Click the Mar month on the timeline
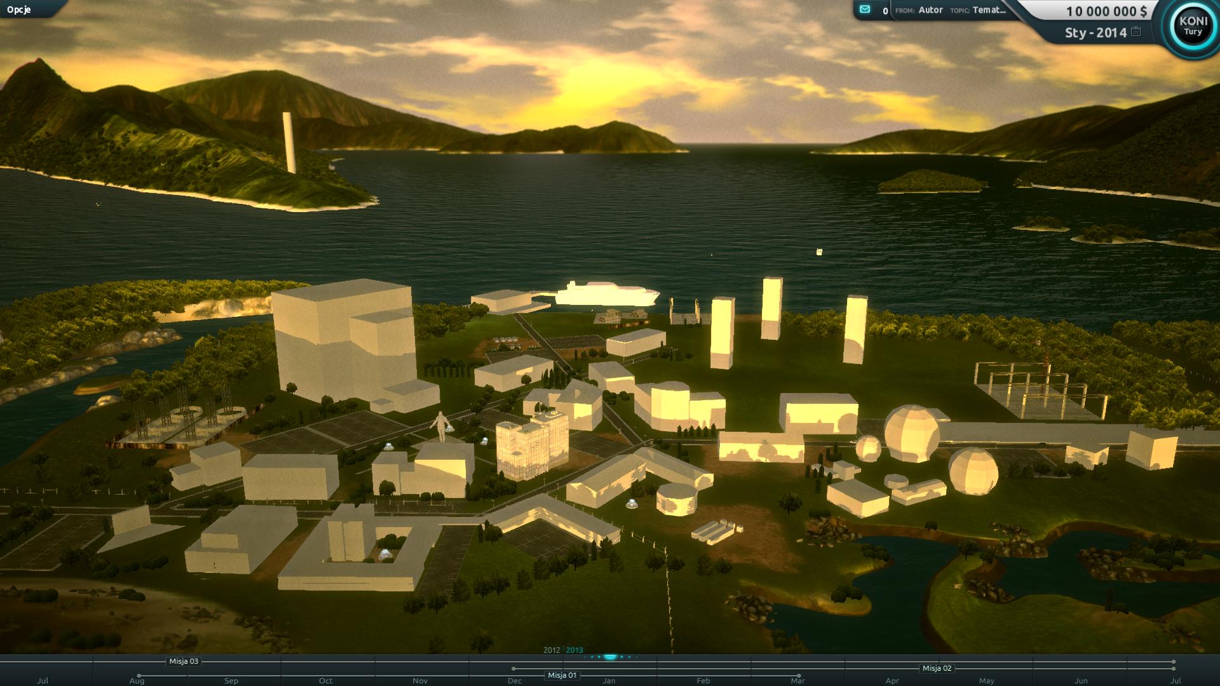Viewport: 1220px width, 686px height. tap(797, 681)
